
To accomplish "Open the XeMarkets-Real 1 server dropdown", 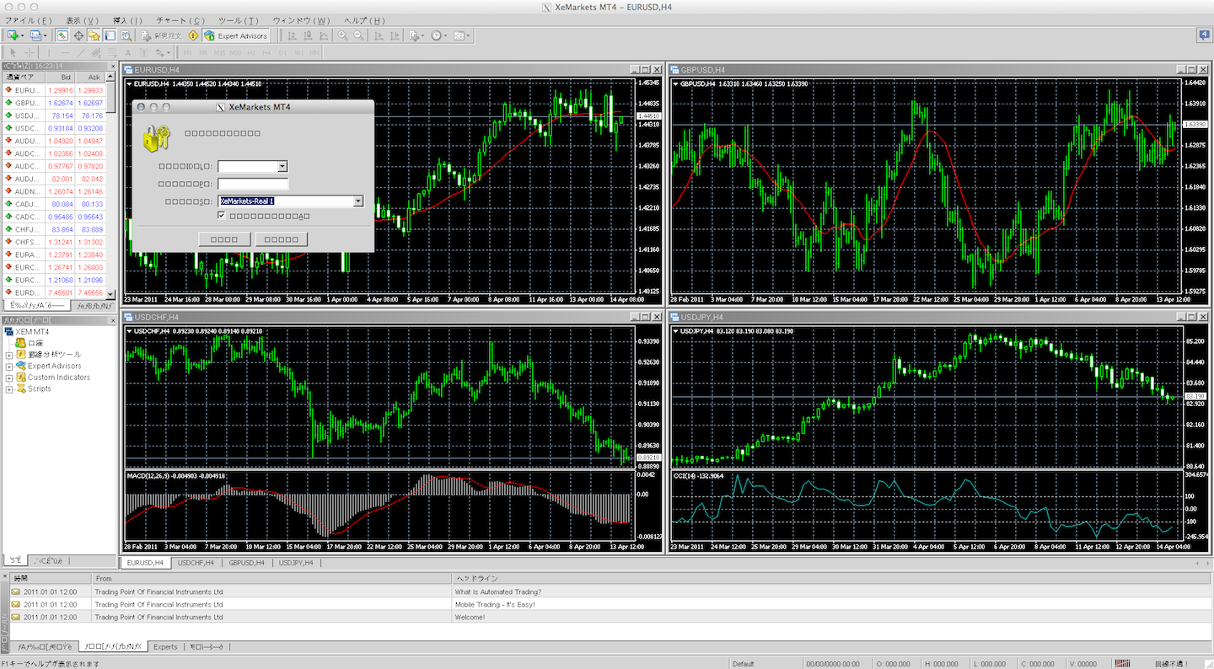I will [x=358, y=201].
